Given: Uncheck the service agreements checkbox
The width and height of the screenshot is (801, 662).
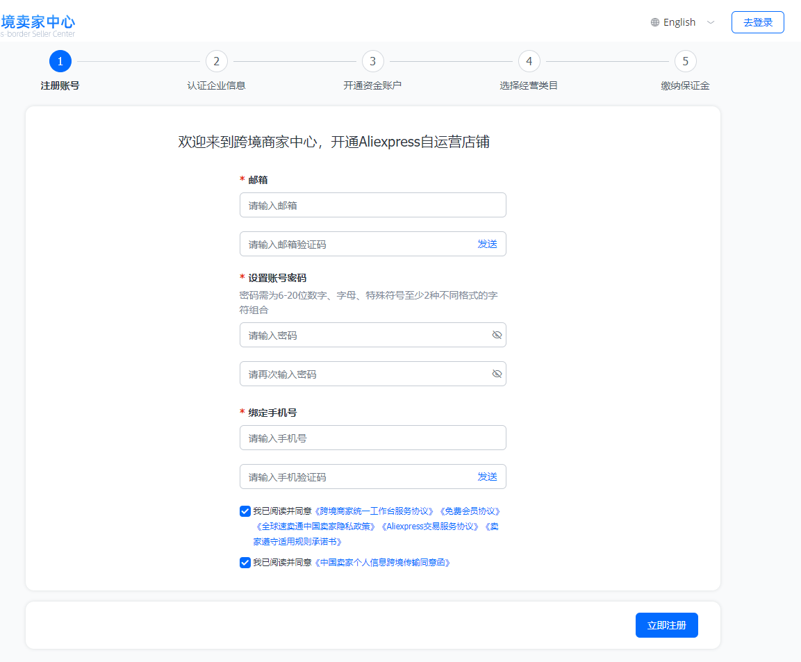Looking at the screenshot, I should [245, 511].
